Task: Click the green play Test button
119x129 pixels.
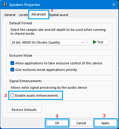Action: [x=98, y=42]
